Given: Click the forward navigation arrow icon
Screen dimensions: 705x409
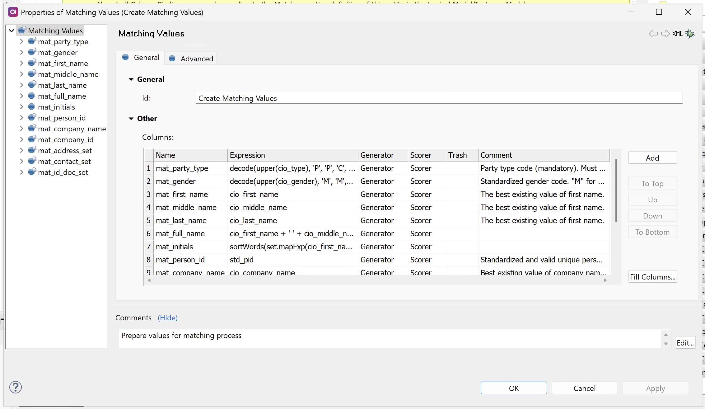Looking at the screenshot, I should coord(665,34).
